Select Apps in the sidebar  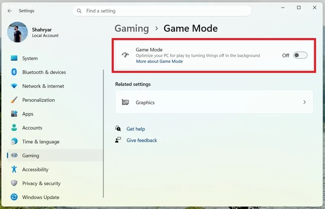55,114
